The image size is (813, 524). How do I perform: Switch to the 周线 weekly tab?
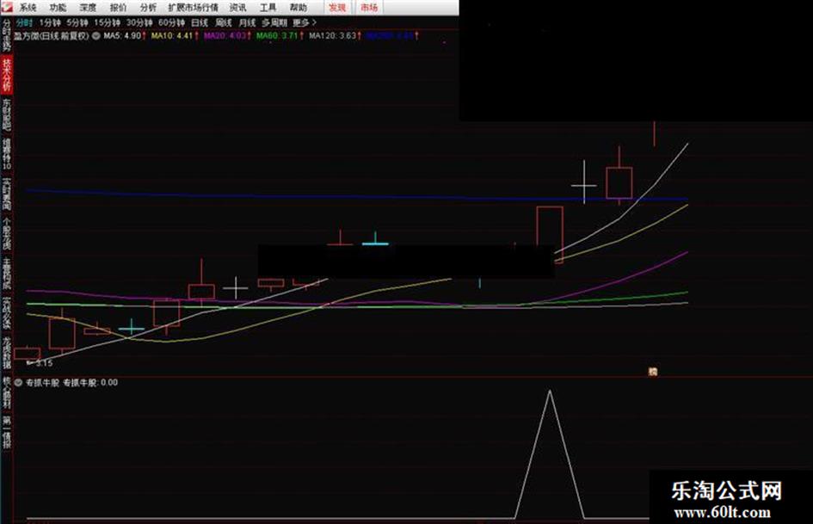(224, 23)
